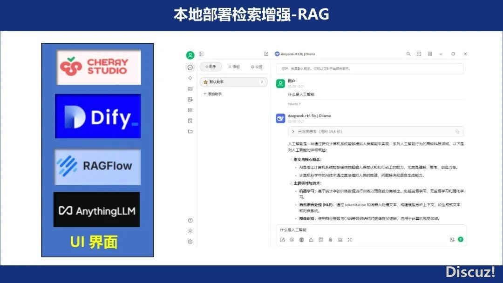
Task: Copy the deep thinking content icon
Action: [457, 131]
